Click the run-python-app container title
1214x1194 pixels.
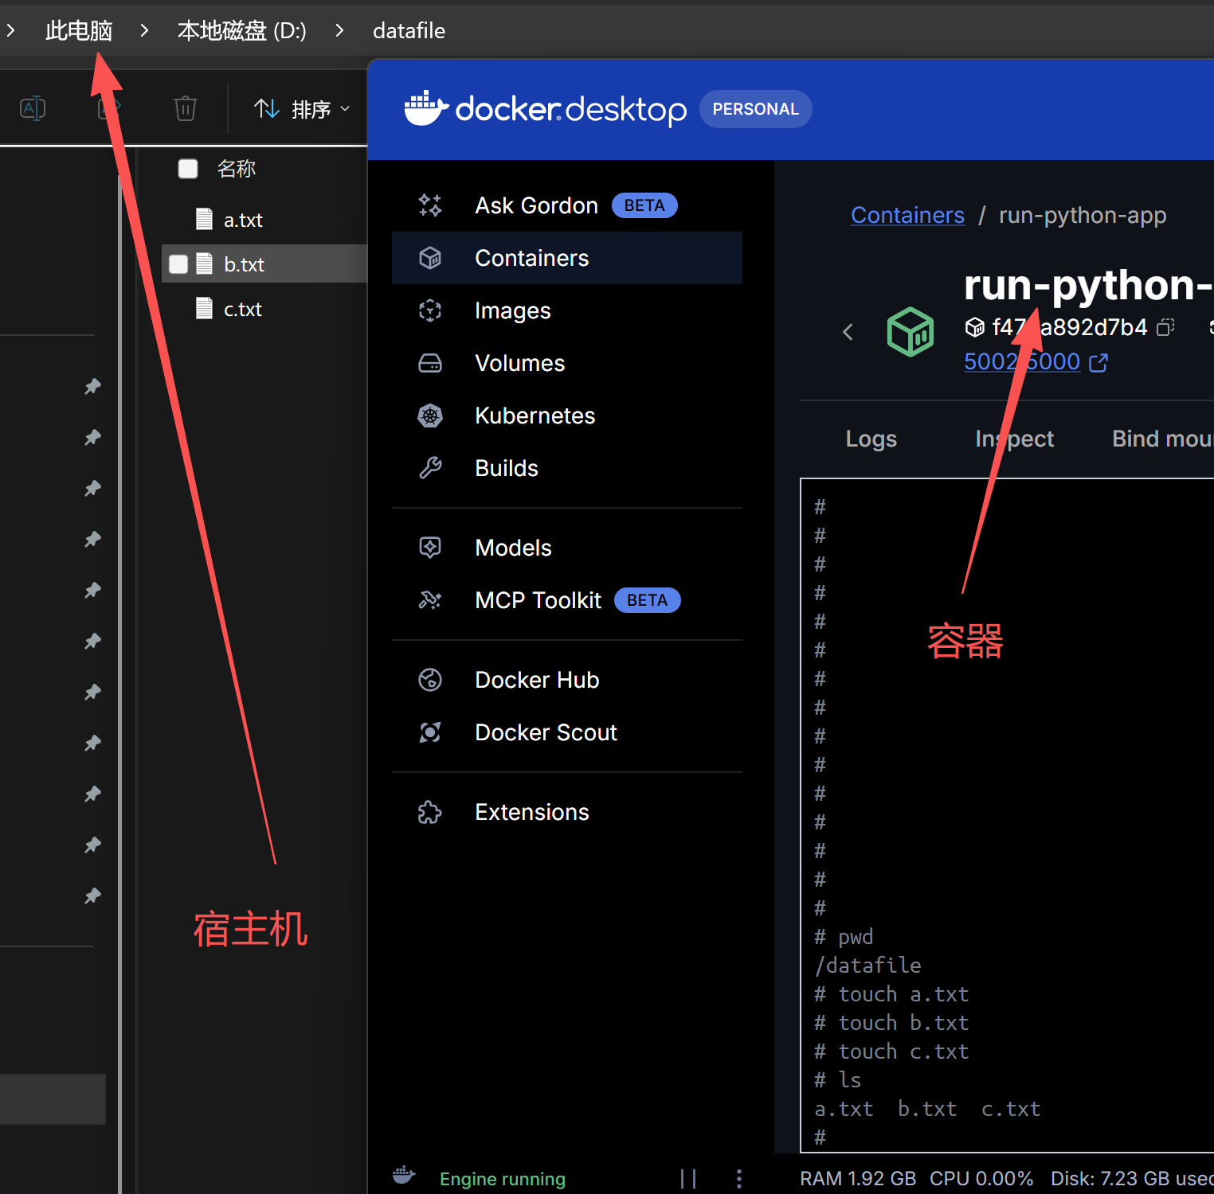(x=1088, y=285)
